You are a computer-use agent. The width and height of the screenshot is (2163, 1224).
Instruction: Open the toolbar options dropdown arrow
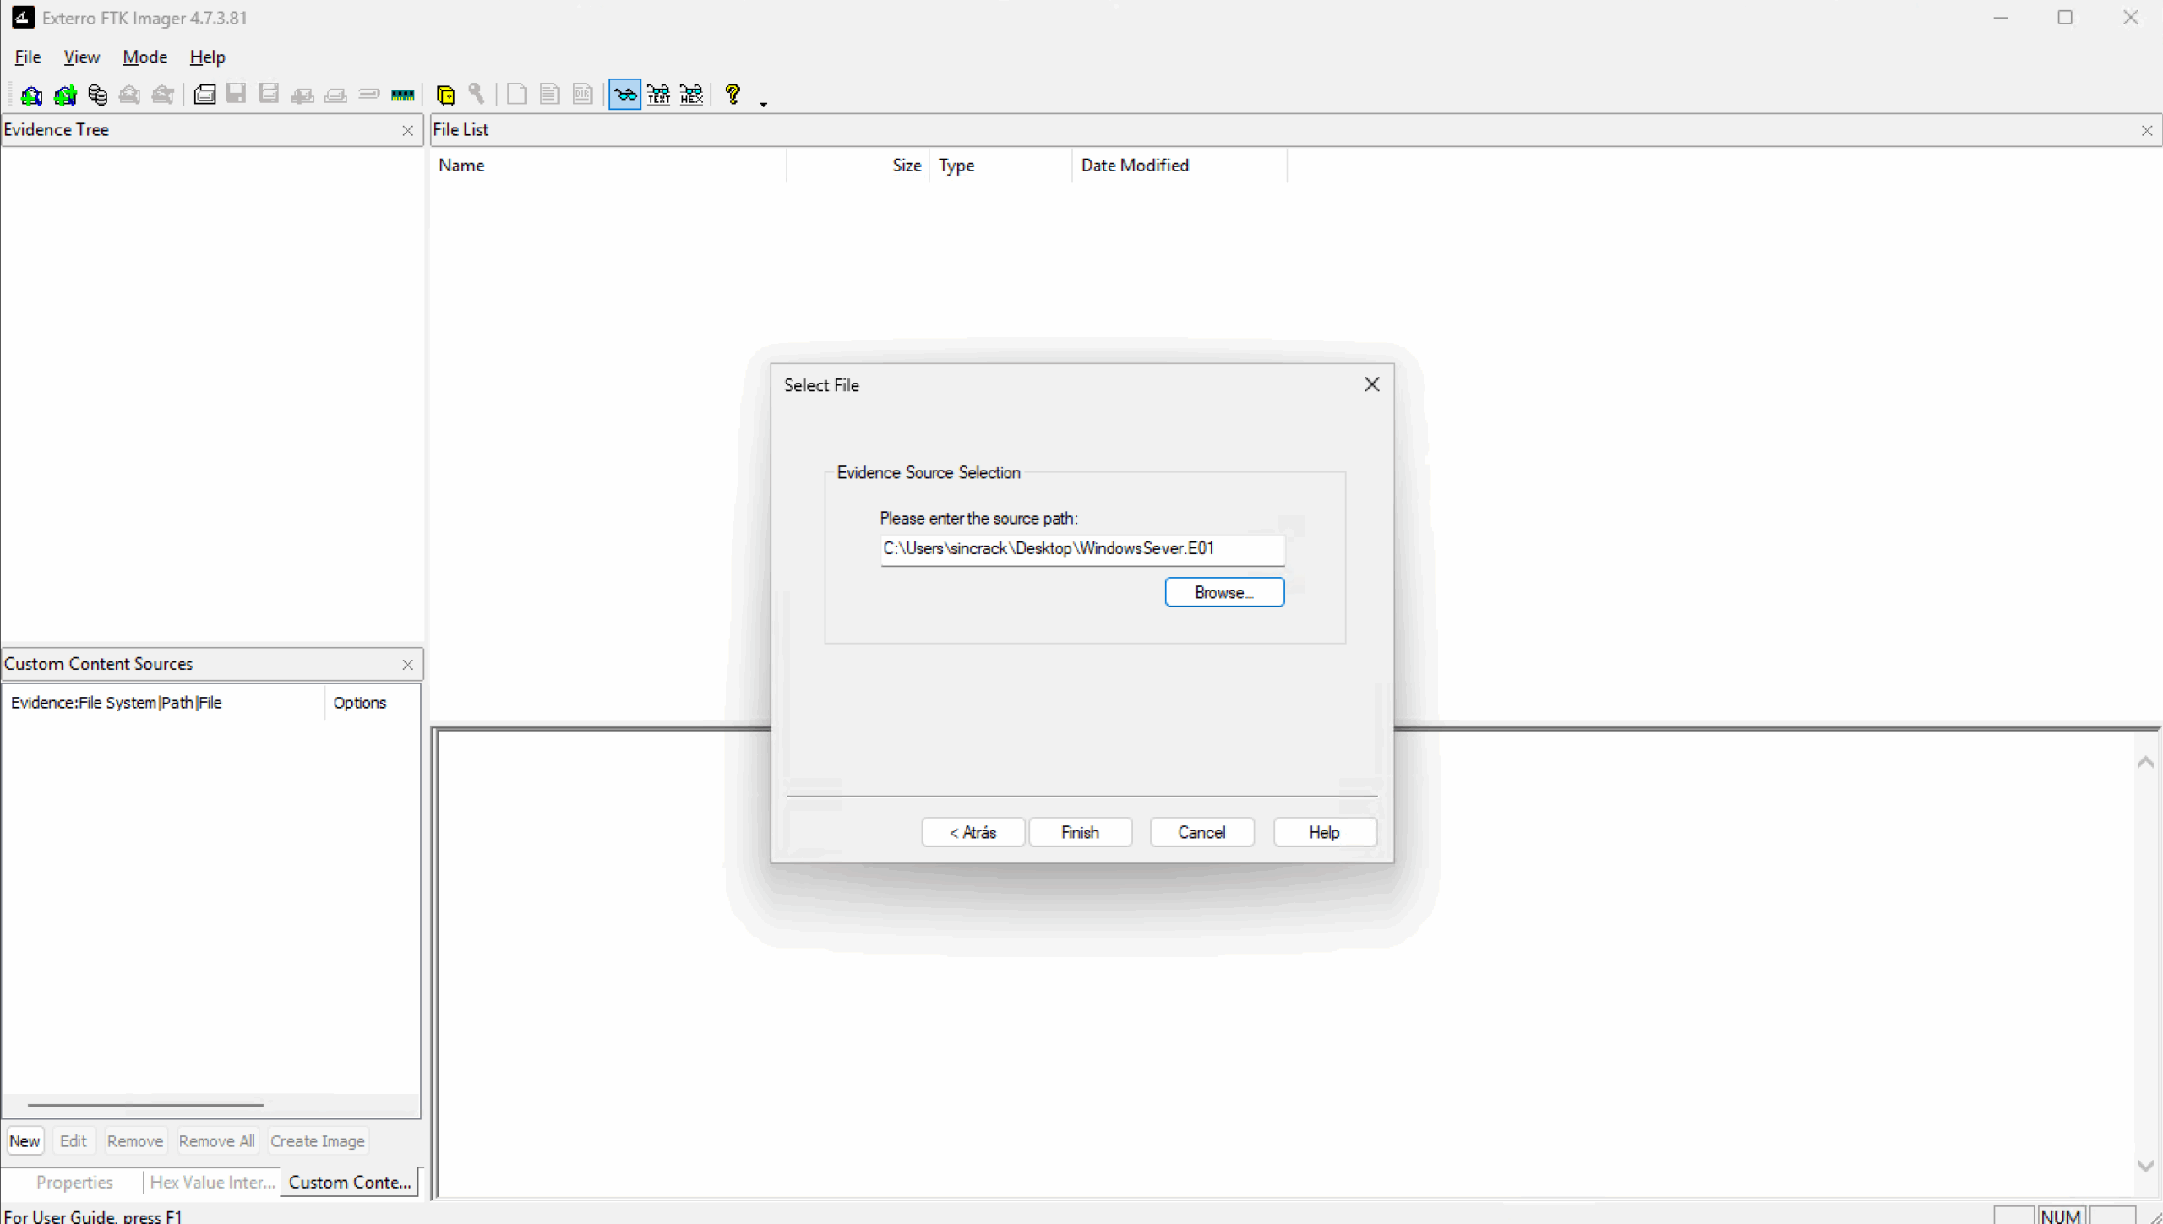[x=764, y=104]
